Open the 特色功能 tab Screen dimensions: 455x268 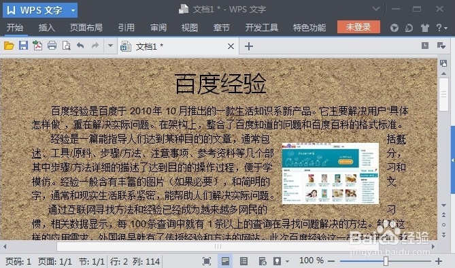(309, 28)
